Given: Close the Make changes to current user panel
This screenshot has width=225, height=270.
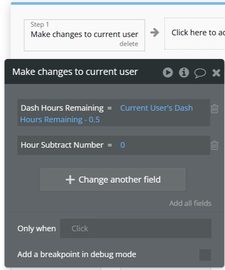Looking at the screenshot, I should (216, 73).
